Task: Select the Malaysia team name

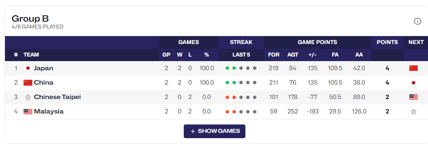Action: (49, 111)
